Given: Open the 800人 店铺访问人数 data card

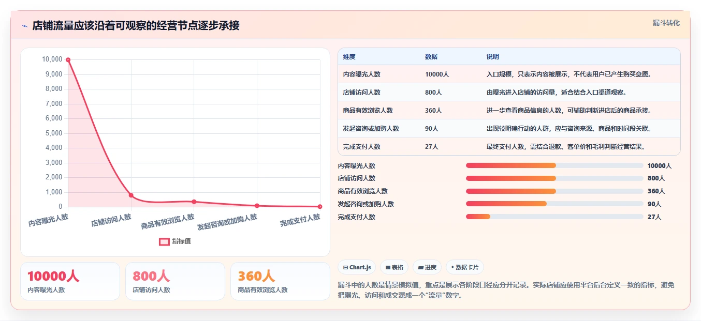Looking at the screenshot, I should coord(175,281).
